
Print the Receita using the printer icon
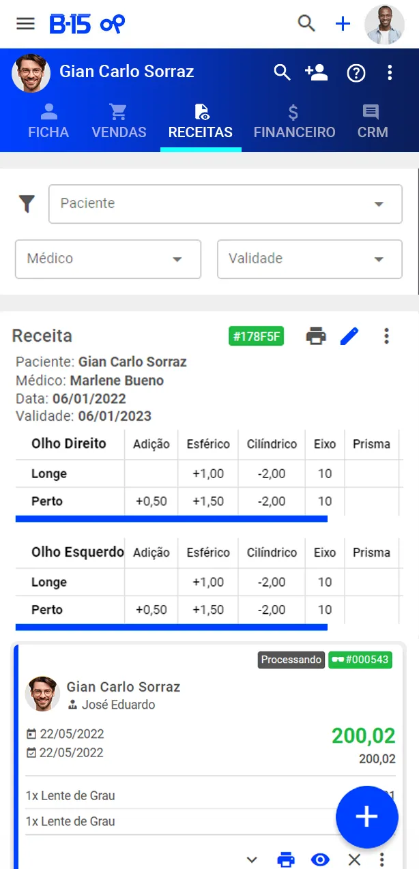(x=315, y=336)
